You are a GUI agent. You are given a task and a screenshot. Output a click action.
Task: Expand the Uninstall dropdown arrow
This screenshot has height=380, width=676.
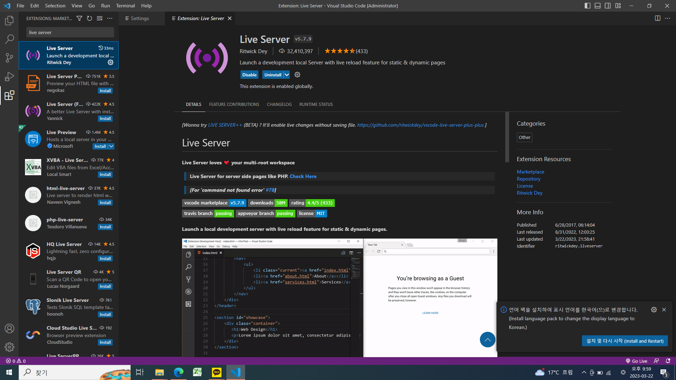tap(287, 75)
